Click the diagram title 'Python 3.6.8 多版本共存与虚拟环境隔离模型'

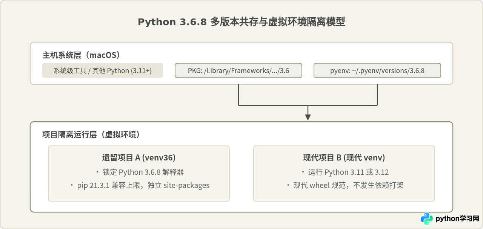pyautogui.click(x=241, y=22)
